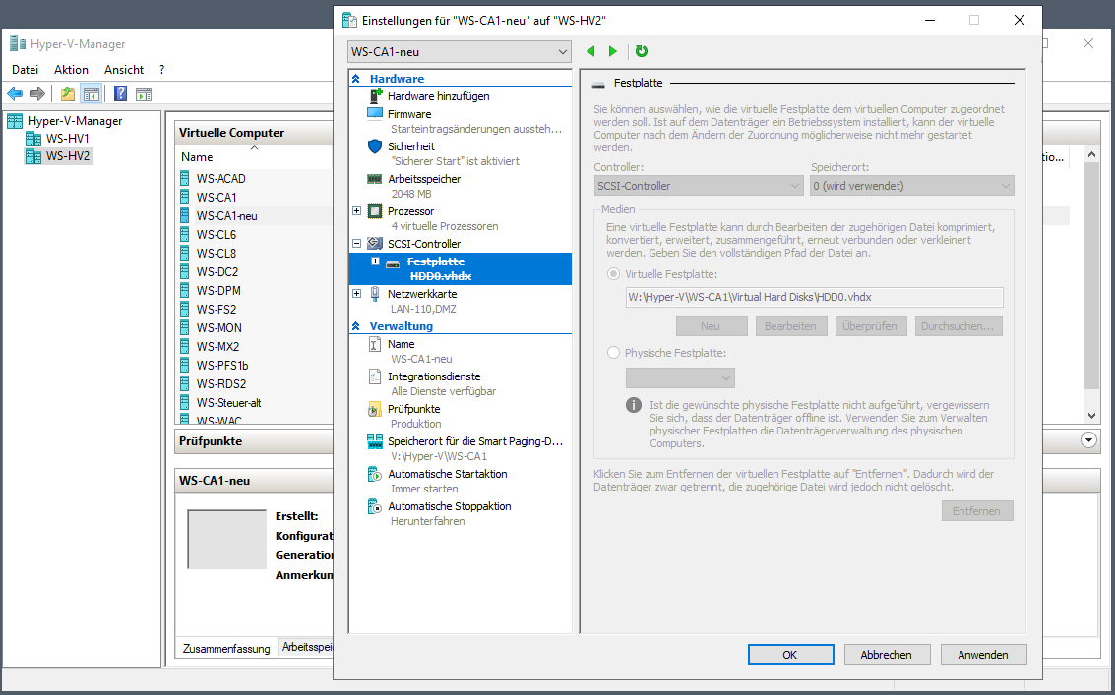
Task: Click the action pane toolbar icon
Action: coord(144,93)
